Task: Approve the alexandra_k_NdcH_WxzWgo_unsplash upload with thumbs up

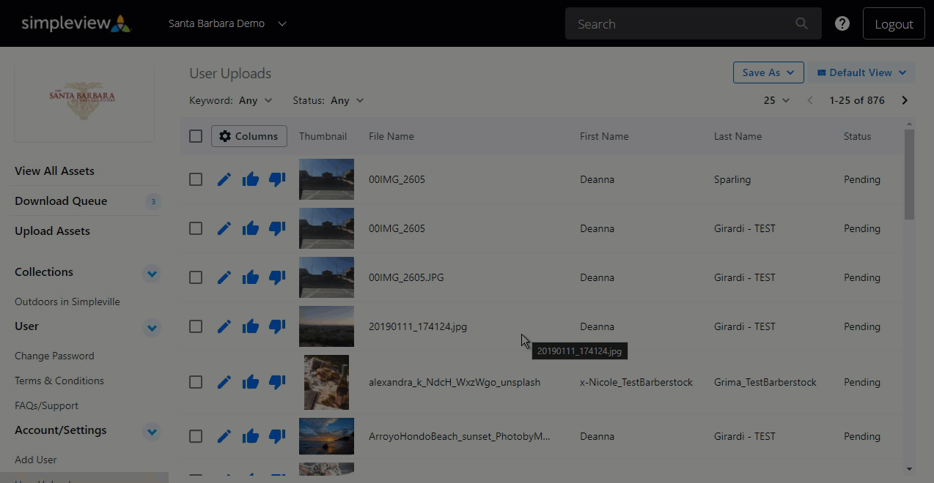Action: [251, 382]
